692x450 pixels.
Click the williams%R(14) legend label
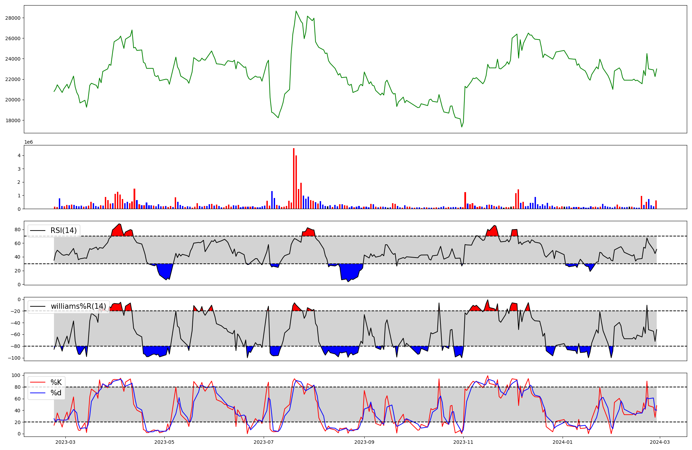click(78, 306)
